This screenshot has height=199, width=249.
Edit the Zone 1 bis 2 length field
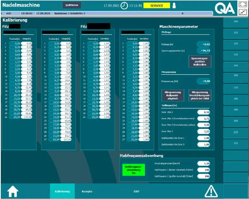click(x=204, y=112)
